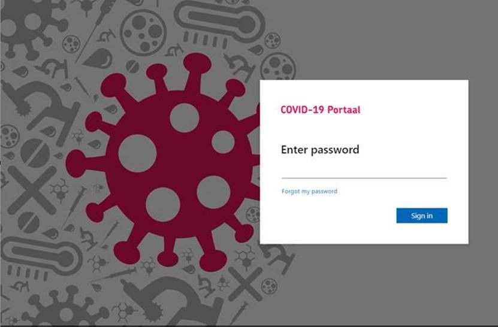Click the largest gray spot inside red virus
The height and width of the screenshot is (327, 498).
(137, 153)
